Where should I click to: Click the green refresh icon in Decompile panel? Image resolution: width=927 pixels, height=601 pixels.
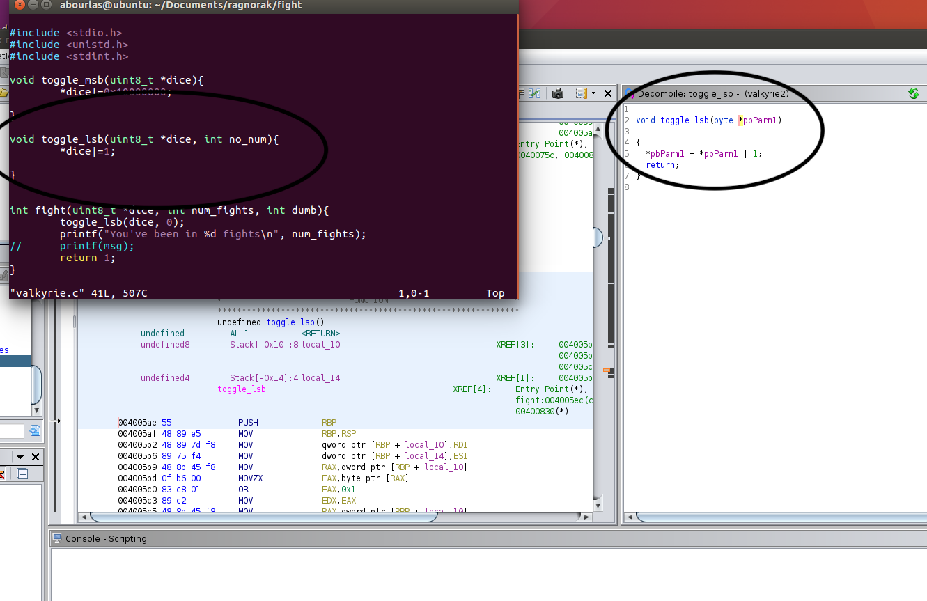point(914,93)
